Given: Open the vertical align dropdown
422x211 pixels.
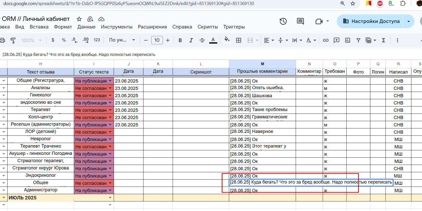Looking at the screenshot, I should pos(283,40).
